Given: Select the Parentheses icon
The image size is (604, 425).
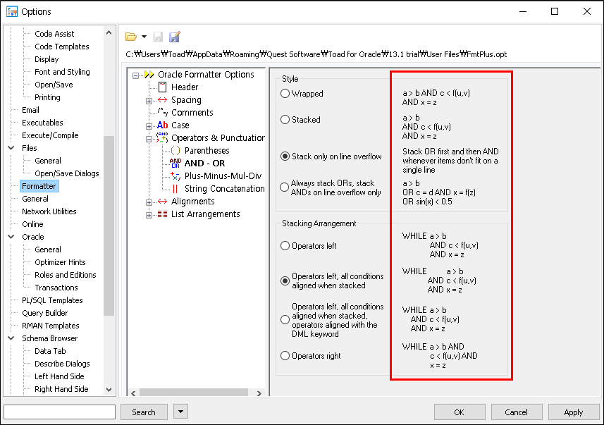Looking at the screenshot, I should pyautogui.click(x=175, y=150).
